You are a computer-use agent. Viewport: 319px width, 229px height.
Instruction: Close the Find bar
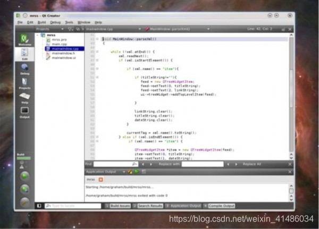pos(290,164)
